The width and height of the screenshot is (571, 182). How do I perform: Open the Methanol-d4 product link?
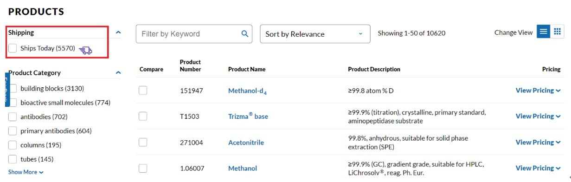point(247,91)
